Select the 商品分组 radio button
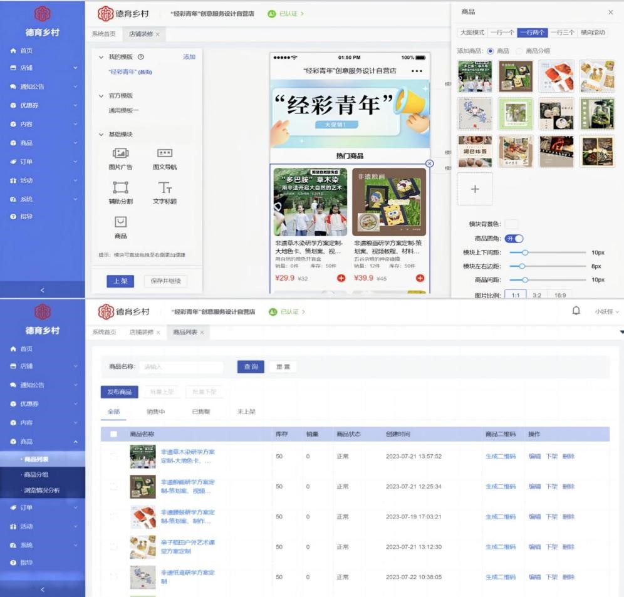The height and width of the screenshot is (597, 624). (519, 51)
